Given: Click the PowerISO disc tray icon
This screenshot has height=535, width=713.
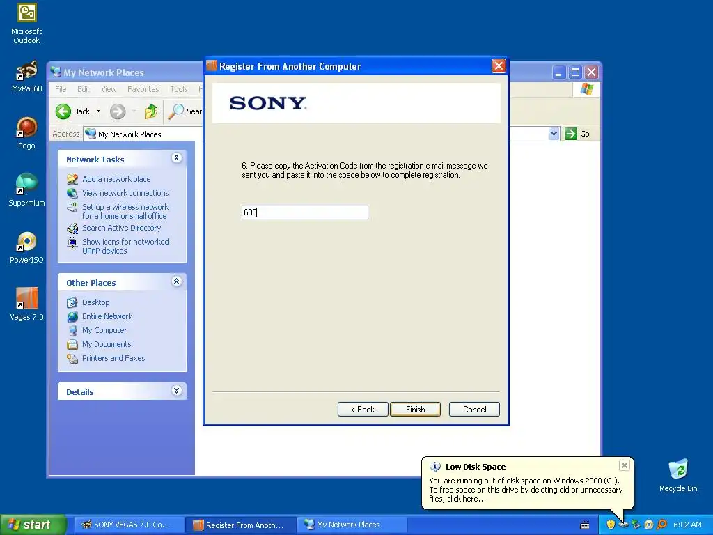Looking at the screenshot, I should (649, 525).
